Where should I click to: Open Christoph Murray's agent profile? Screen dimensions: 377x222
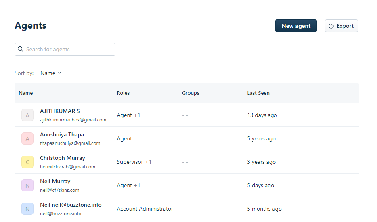[x=62, y=158]
